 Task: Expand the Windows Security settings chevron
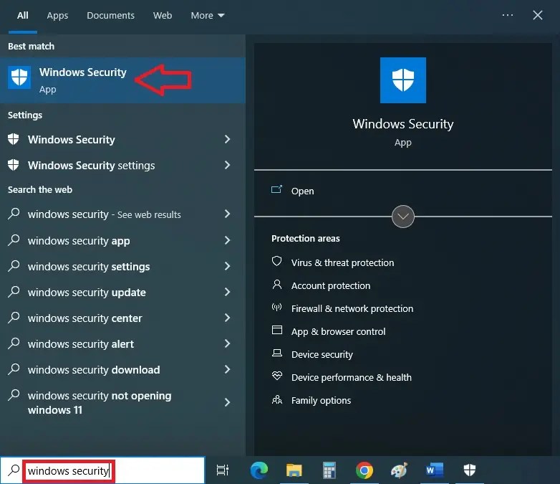[x=227, y=165]
